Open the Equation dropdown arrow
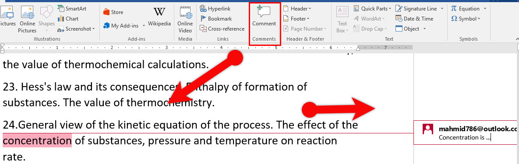 click(x=485, y=9)
